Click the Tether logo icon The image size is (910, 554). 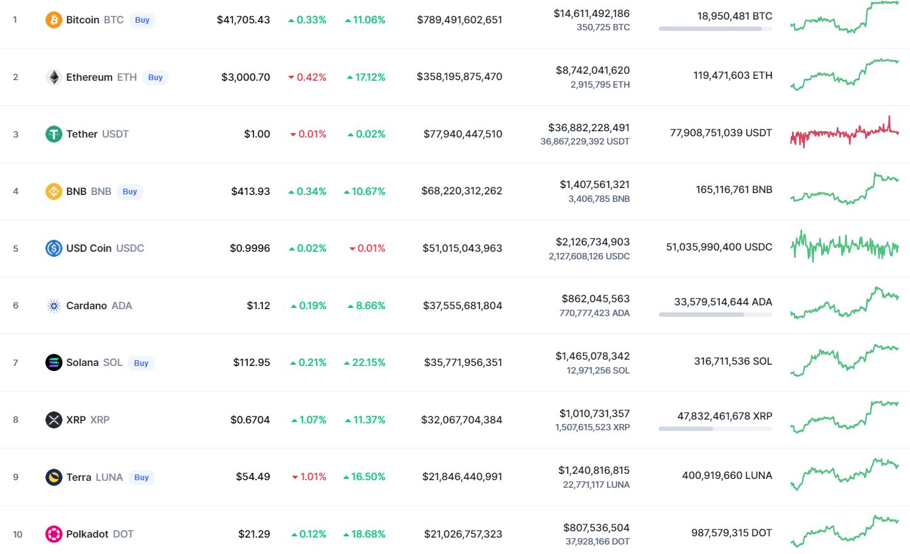pyautogui.click(x=54, y=134)
